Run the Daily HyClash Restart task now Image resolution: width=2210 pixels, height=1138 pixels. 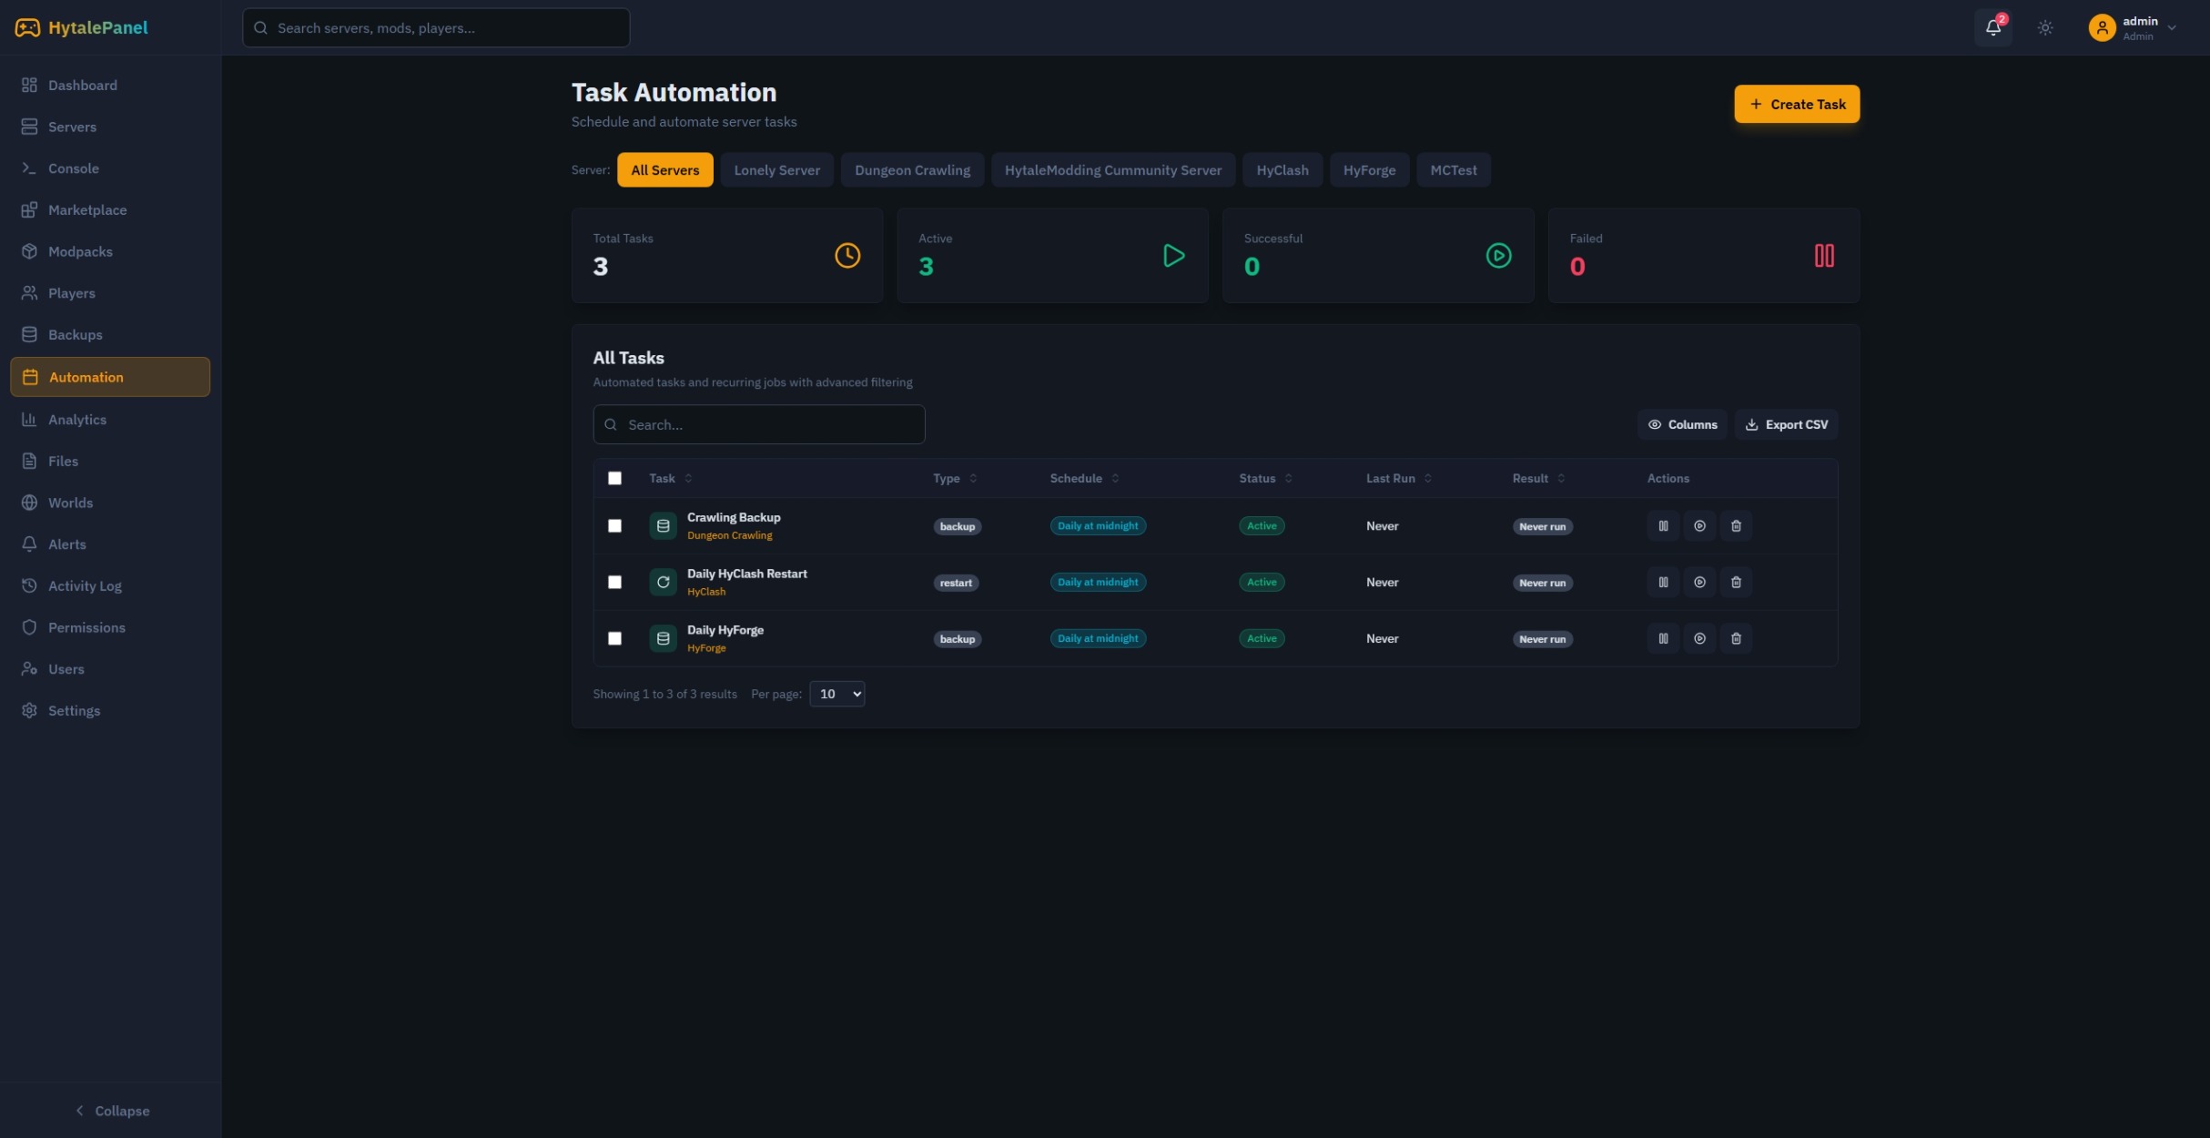[1698, 583]
